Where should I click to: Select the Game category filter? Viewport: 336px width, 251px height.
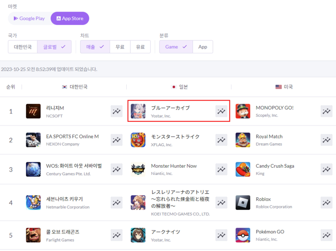tap(176, 47)
